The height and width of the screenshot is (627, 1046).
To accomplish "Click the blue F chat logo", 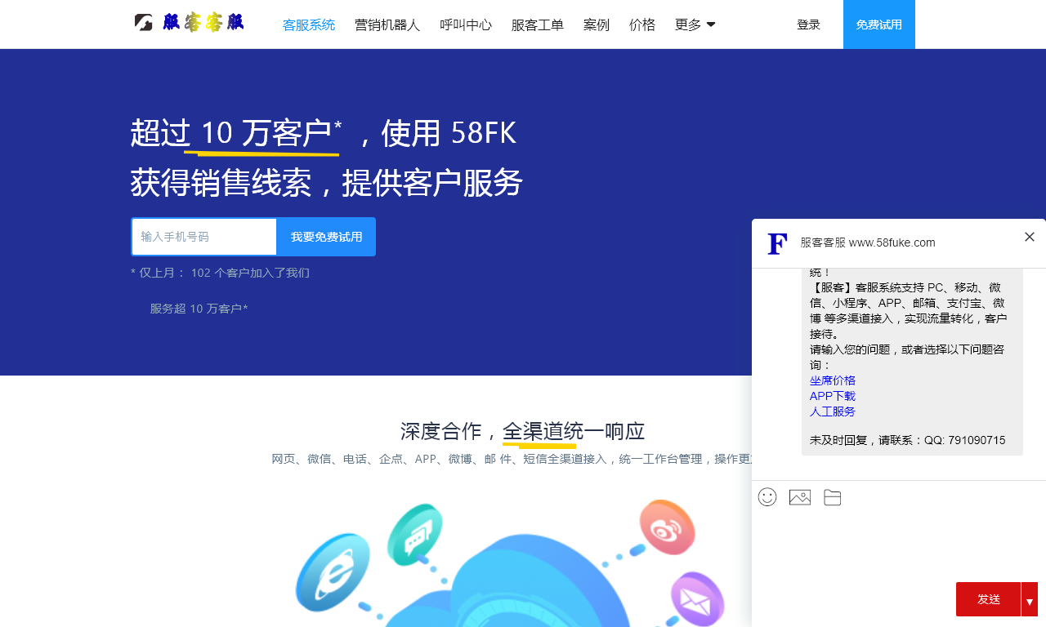I will coord(777,243).
